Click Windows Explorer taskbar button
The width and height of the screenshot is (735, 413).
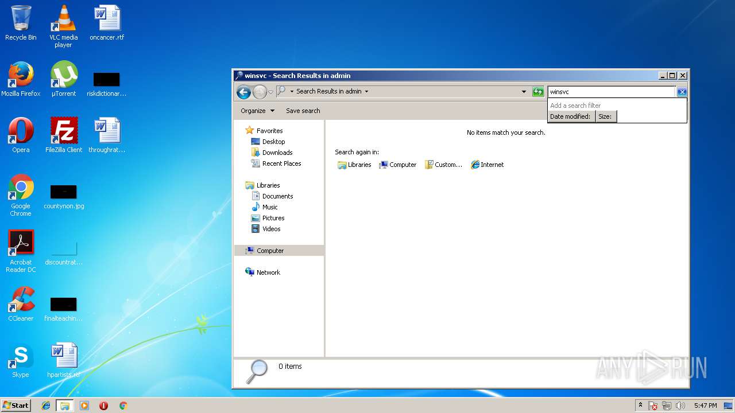click(x=65, y=406)
